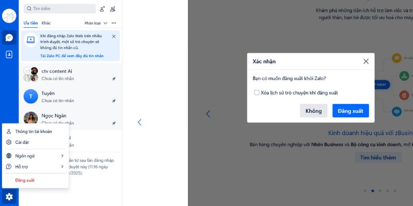This screenshot has width=413, height=206.
Task: Confirm with the blue Đăng xuất button
Action: tap(351, 111)
